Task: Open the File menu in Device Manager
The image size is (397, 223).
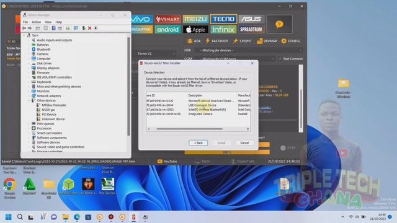Action: (25, 22)
